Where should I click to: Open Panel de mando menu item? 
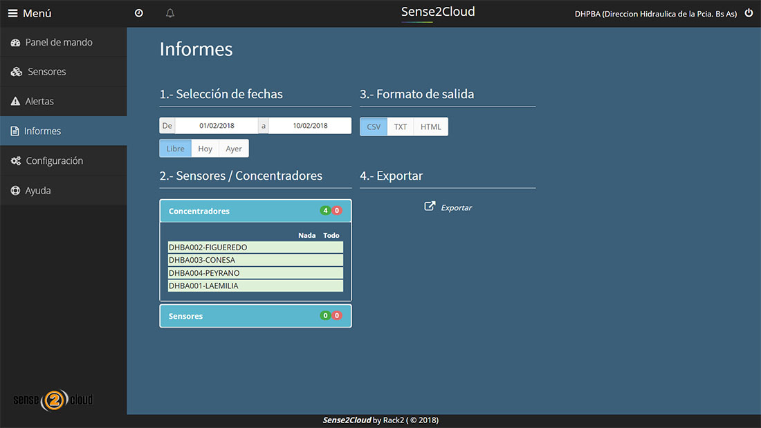coord(64,42)
